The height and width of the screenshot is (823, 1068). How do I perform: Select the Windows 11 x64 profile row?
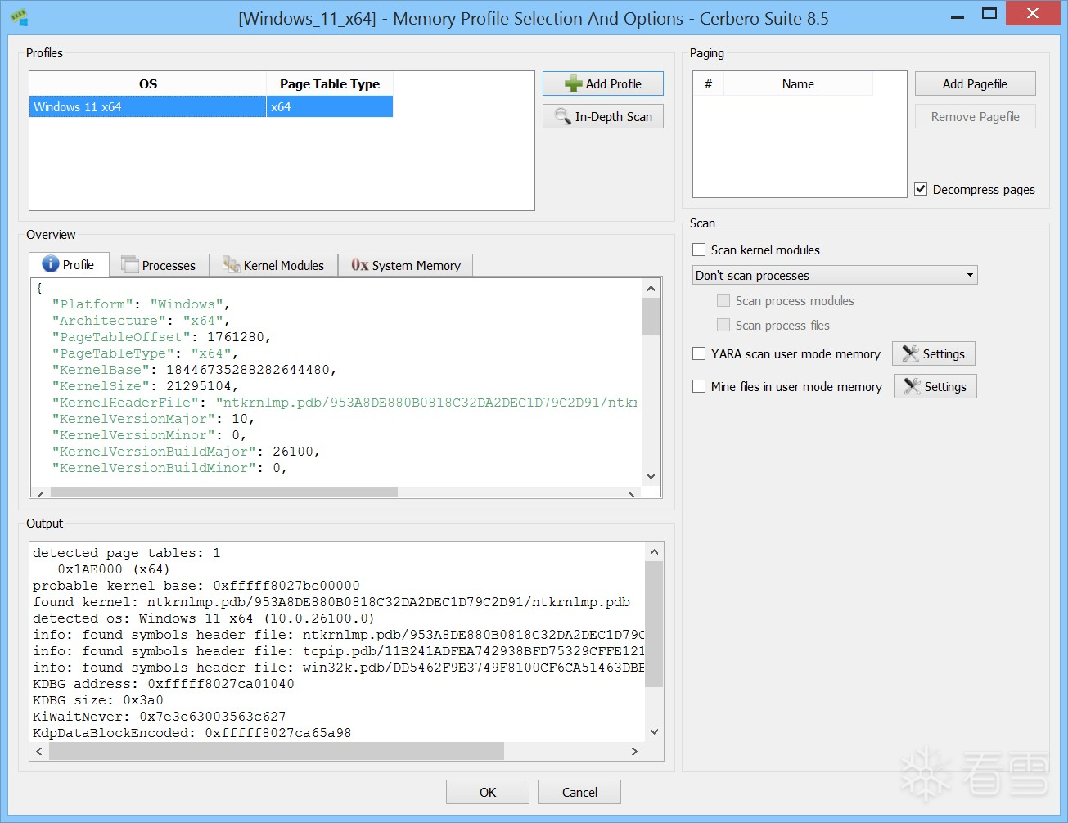pyautogui.click(x=211, y=106)
